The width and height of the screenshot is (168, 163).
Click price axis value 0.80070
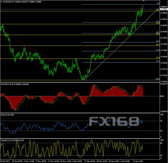point(164,7)
